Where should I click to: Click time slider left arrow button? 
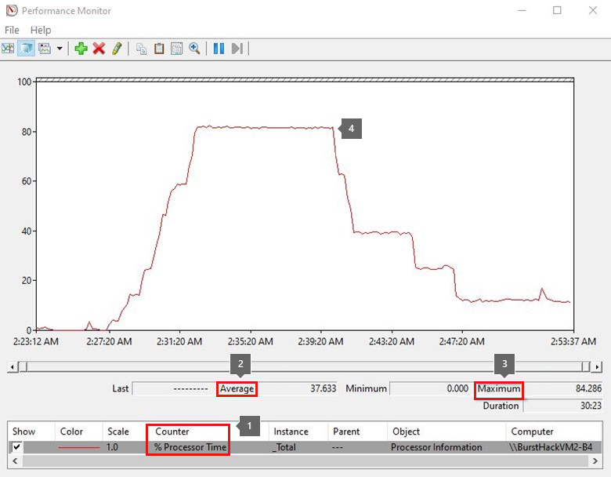click(x=13, y=367)
